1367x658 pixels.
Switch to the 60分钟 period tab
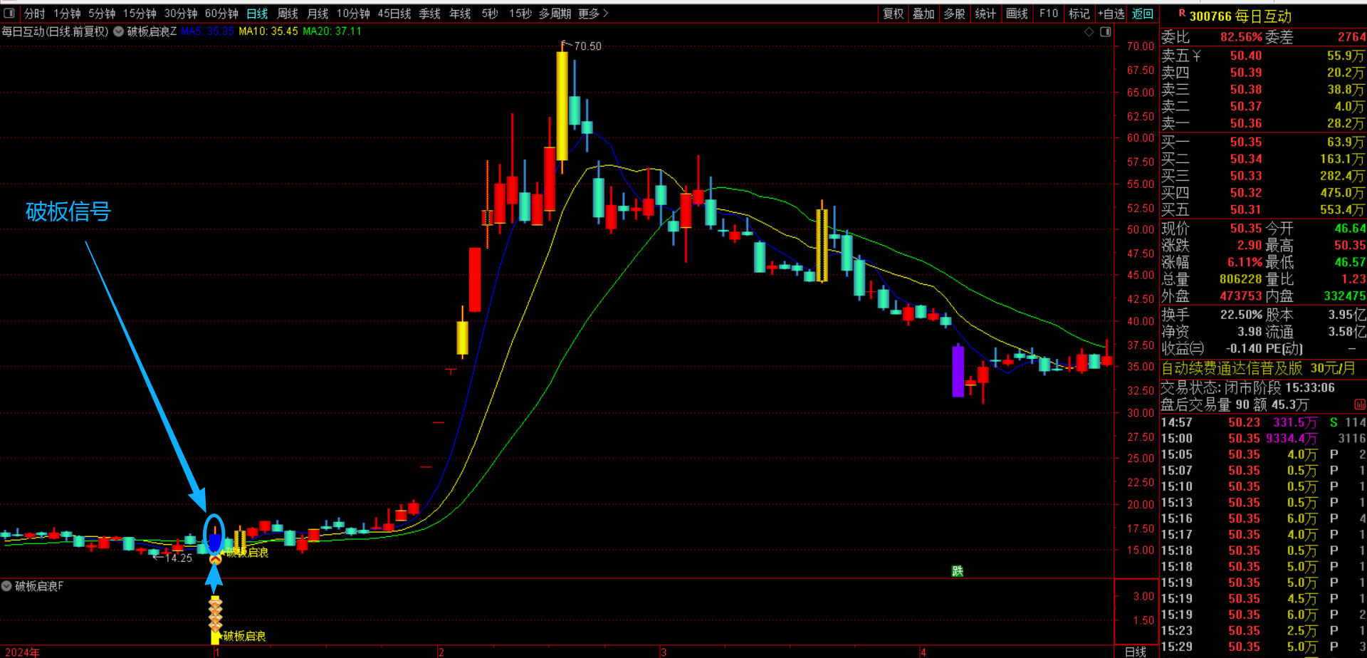tap(221, 14)
